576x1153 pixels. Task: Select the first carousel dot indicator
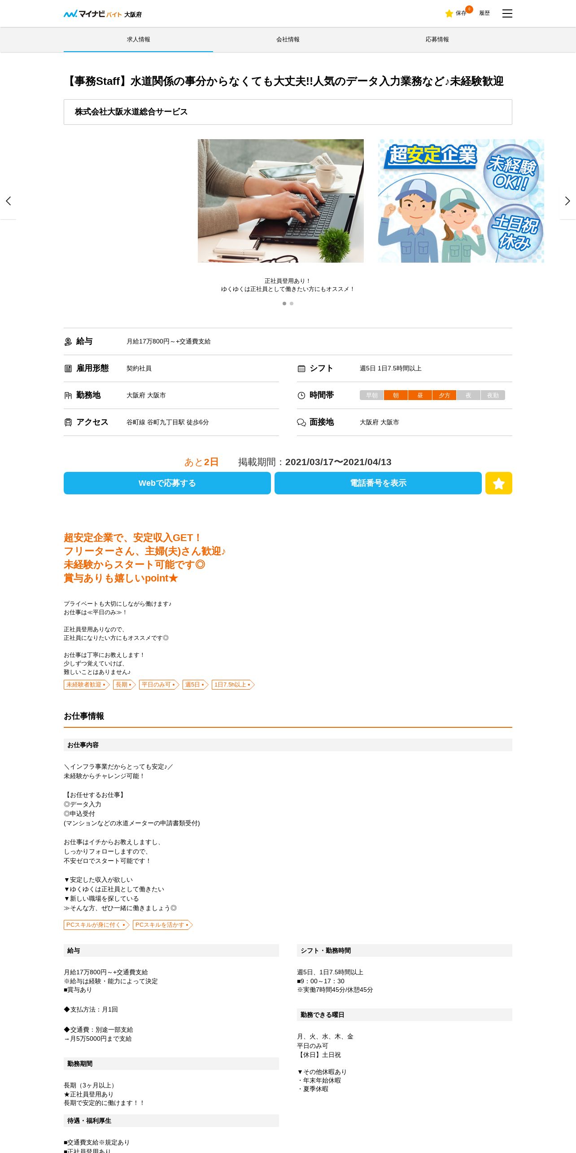point(284,304)
